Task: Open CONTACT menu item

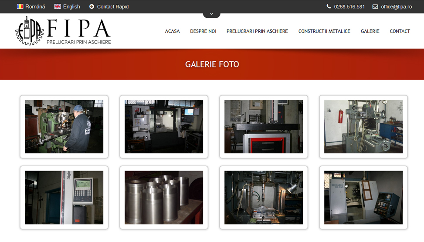Action: click(x=400, y=31)
